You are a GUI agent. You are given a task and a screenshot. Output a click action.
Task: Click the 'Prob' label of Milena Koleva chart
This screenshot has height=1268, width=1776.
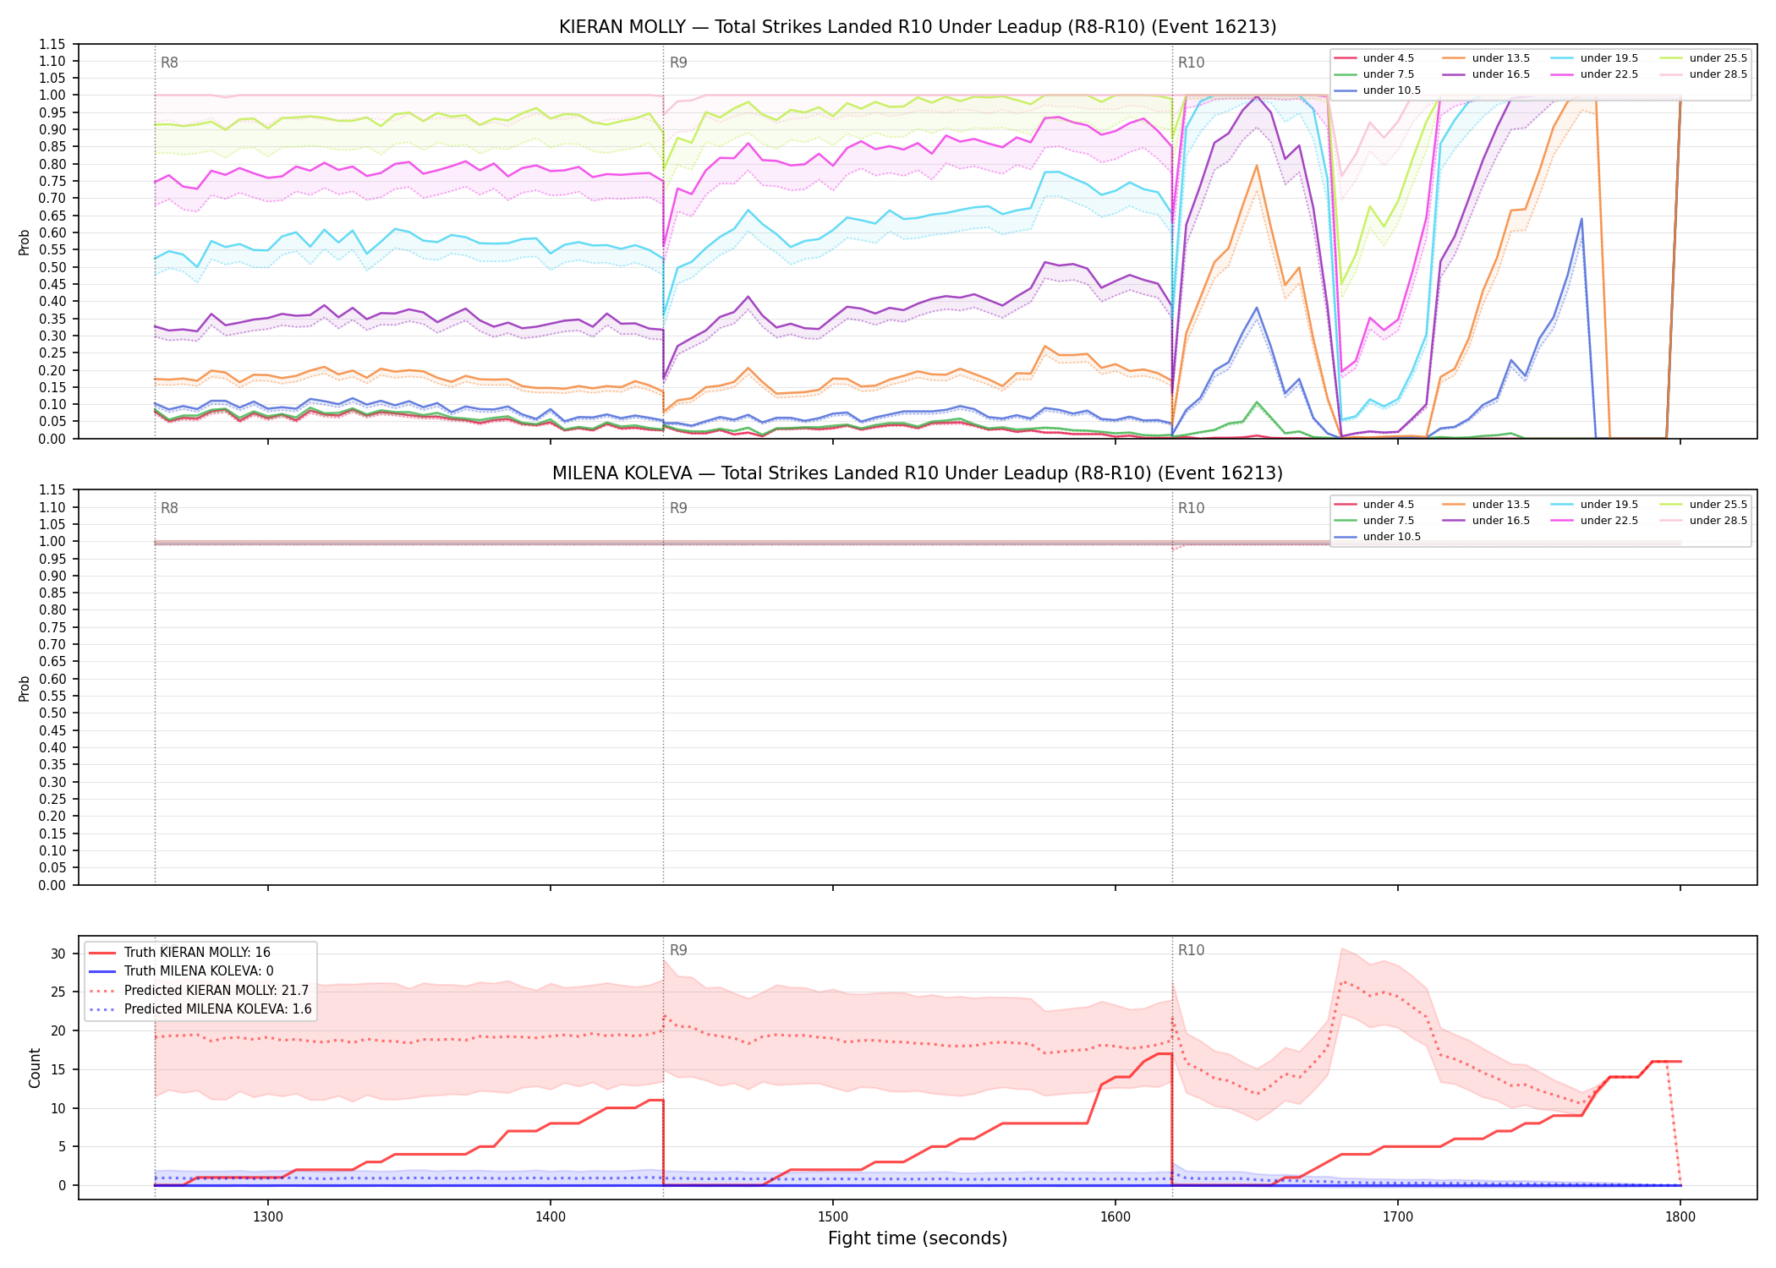point(25,688)
